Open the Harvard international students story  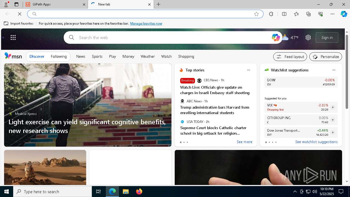[215, 110]
